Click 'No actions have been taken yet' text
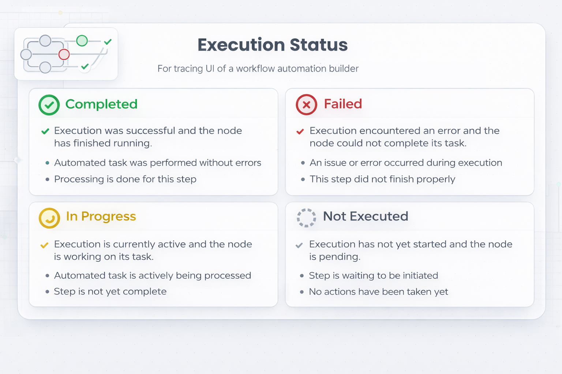The image size is (562, 374). (x=378, y=292)
